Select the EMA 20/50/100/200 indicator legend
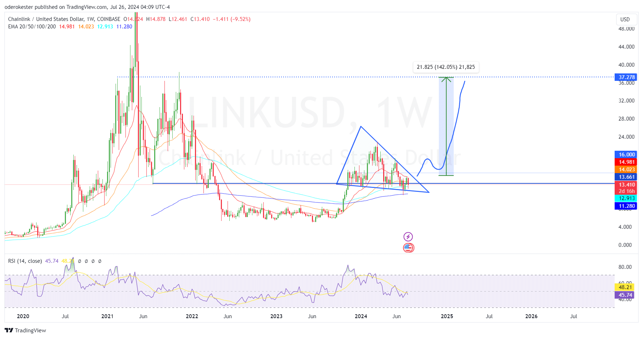Viewport: 643px width, 338px height. (32, 27)
